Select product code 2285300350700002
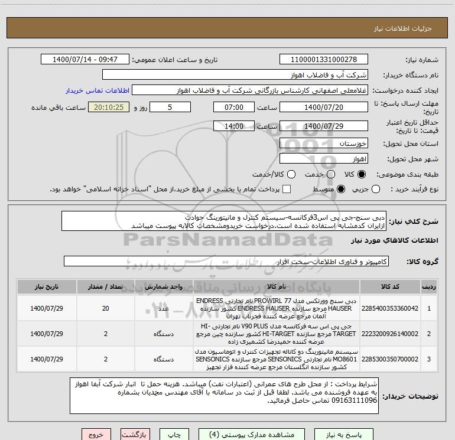The height and width of the screenshot is (440, 455). [x=390, y=359]
